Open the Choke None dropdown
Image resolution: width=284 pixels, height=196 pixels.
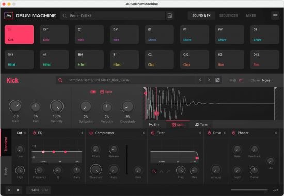(x=266, y=80)
